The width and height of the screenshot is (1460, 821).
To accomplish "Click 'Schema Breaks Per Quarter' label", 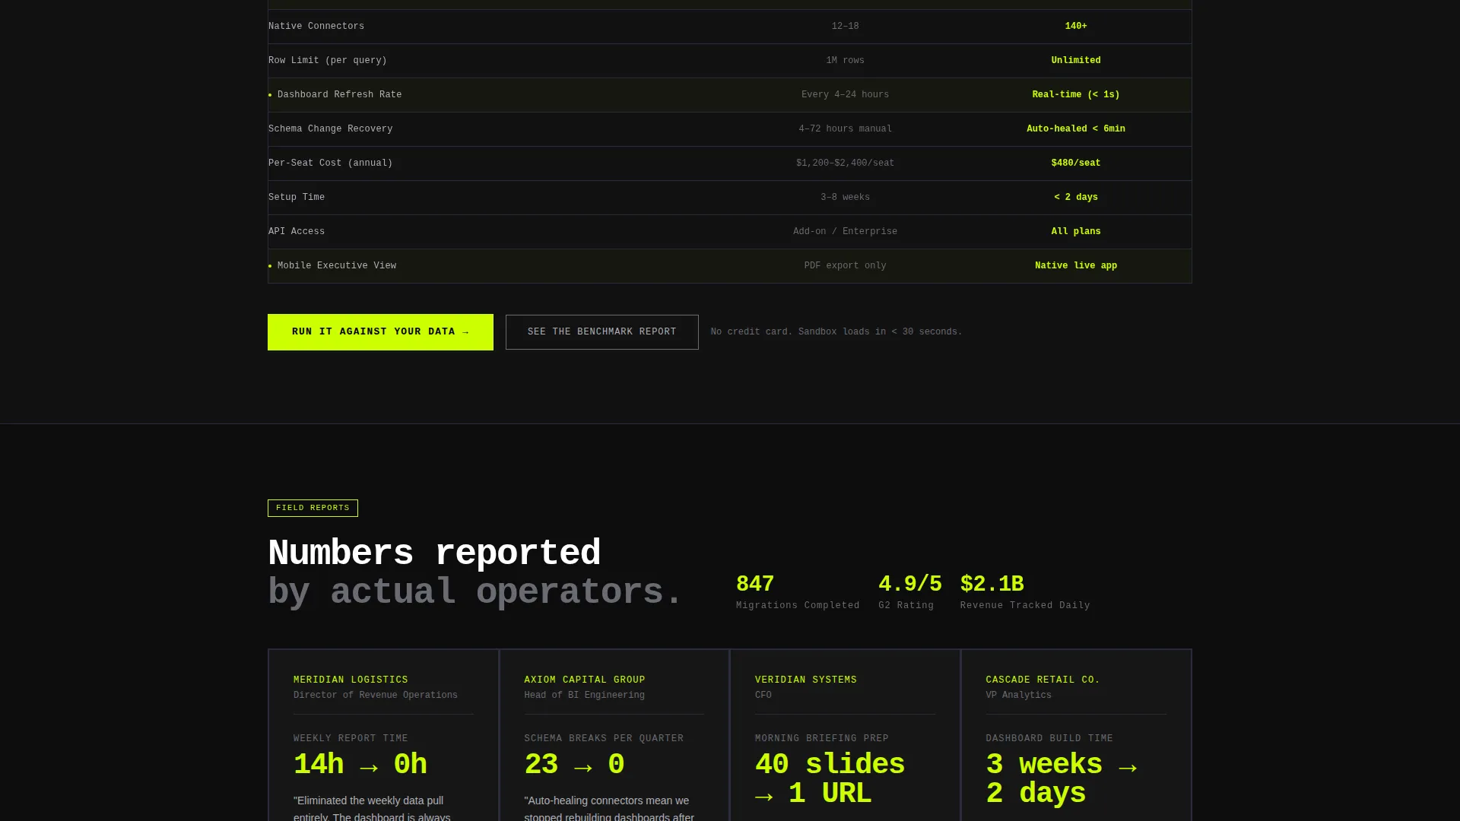I will [604, 739].
